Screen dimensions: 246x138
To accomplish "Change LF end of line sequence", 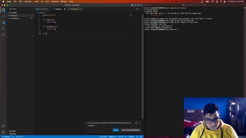I will click(x=126, y=136).
